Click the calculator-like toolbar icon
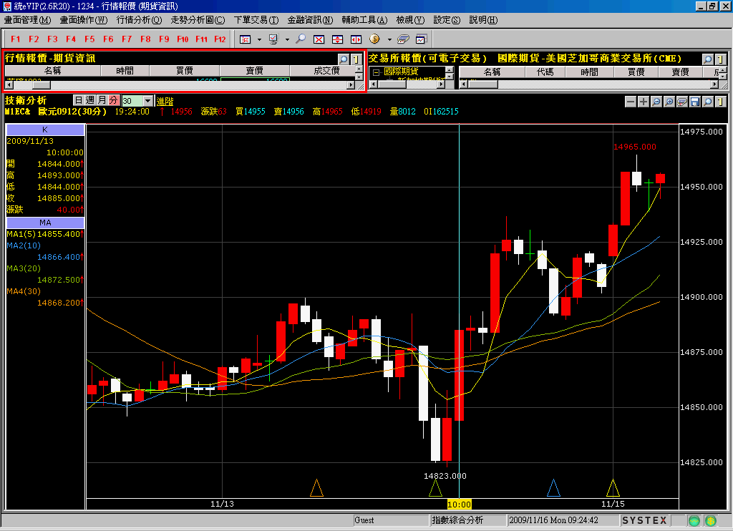This screenshot has width=733, height=531. click(403, 39)
